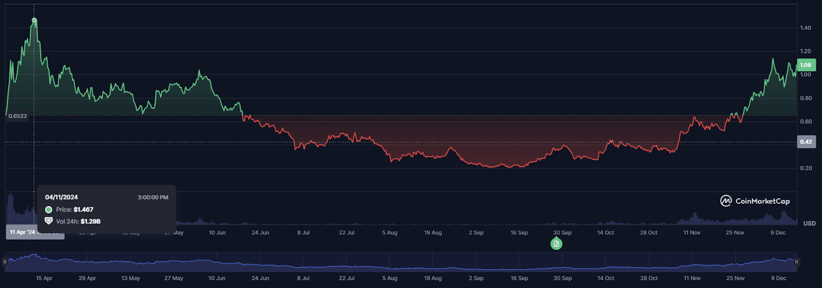Image resolution: width=822 pixels, height=288 pixels.
Task: Click the USD currency label
Action: [x=809, y=223]
